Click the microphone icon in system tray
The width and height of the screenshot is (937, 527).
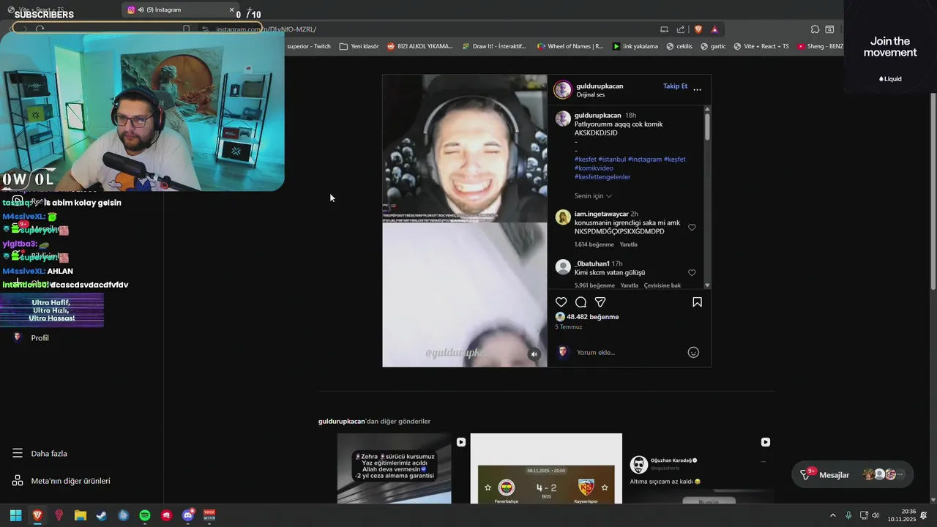click(x=848, y=515)
